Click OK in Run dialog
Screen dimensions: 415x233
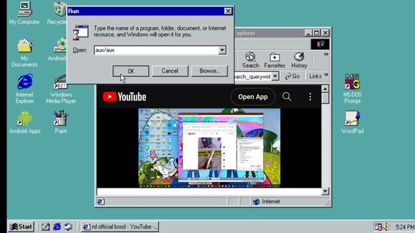131,71
